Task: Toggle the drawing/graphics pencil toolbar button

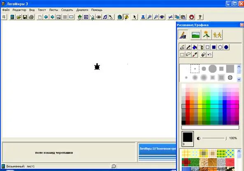Action: tap(126, 17)
